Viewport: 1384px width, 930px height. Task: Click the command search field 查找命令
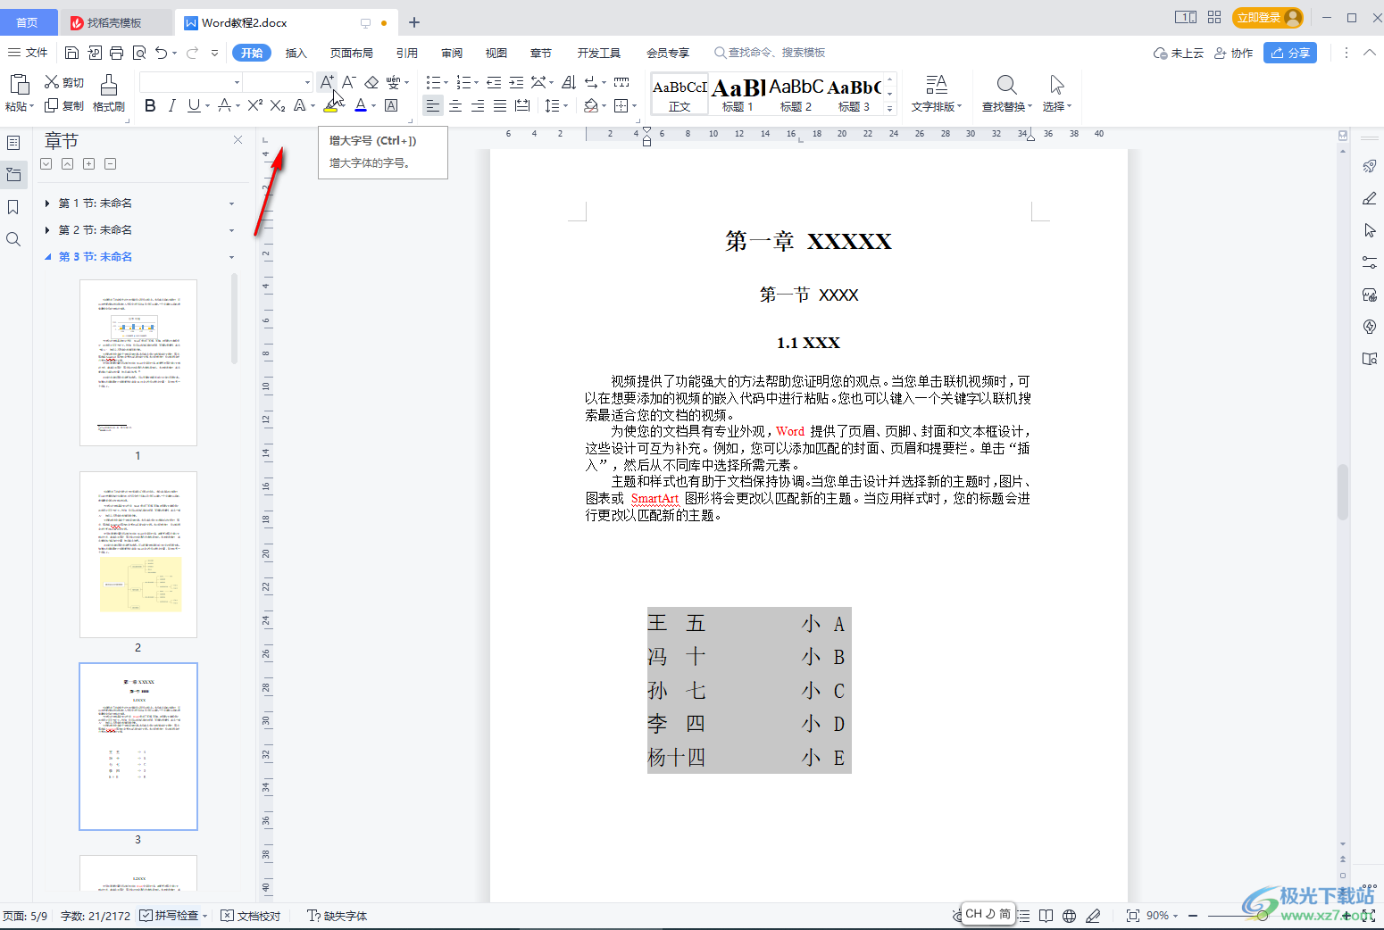tap(770, 53)
